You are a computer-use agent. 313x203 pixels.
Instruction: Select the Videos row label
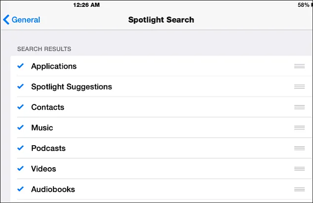44,169
